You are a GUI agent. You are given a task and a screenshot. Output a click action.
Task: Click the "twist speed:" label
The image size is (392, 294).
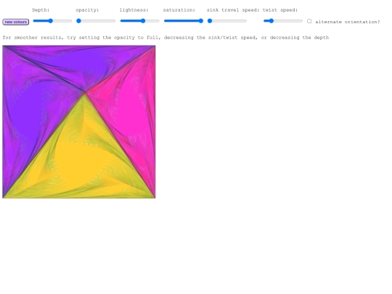point(280,10)
